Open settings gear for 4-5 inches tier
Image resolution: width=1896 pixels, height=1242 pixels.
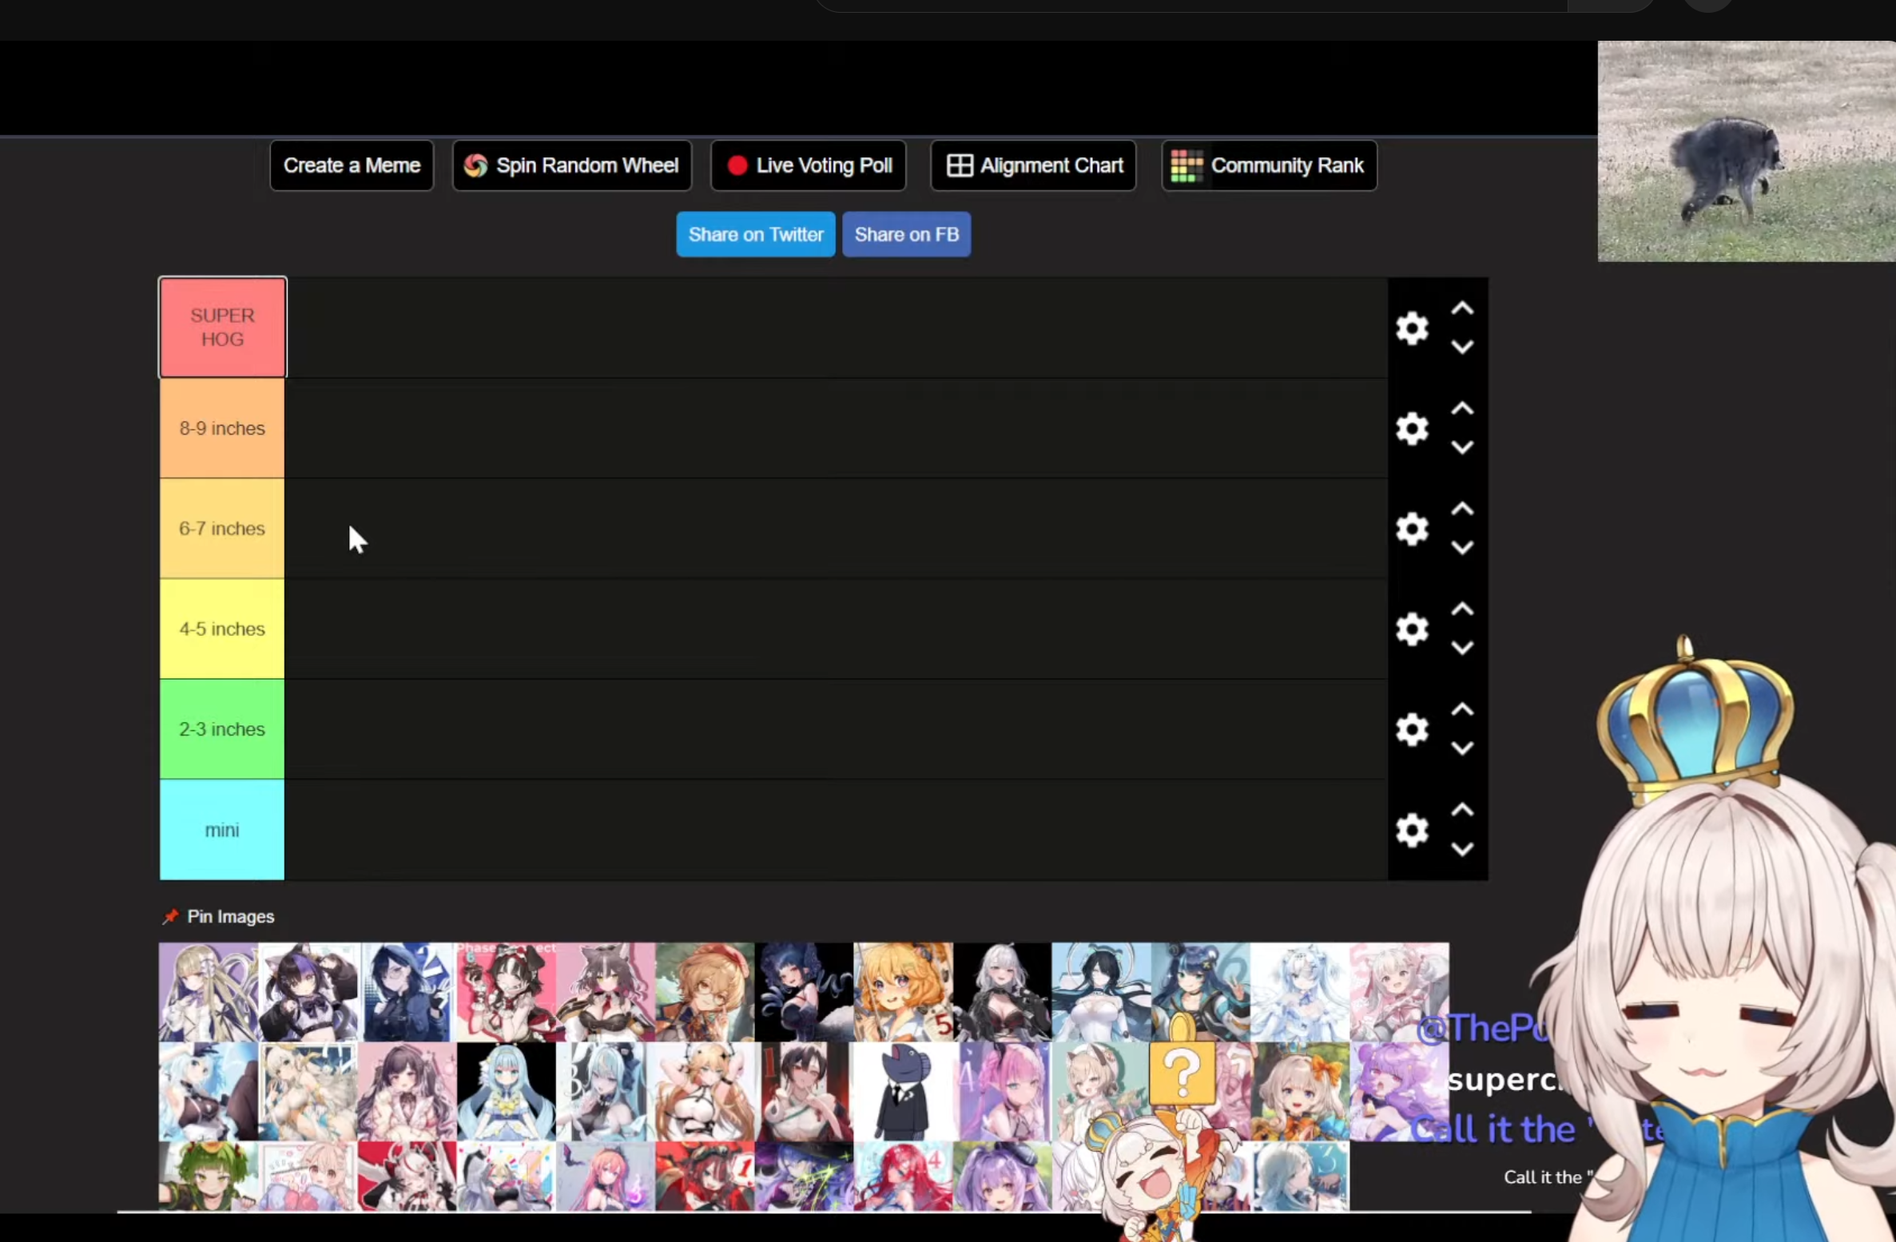tap(1412, 629)
